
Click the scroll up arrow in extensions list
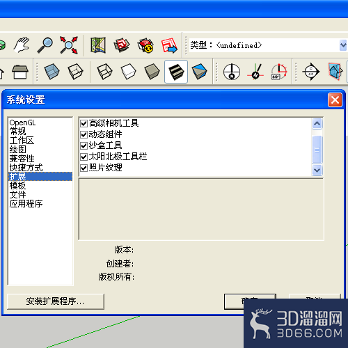pos(317,123)
